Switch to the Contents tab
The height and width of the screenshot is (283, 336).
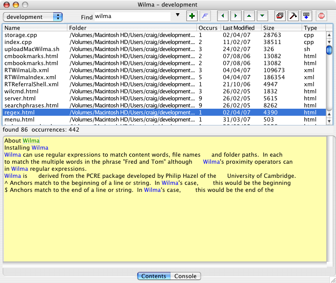[x=154, y=276]
